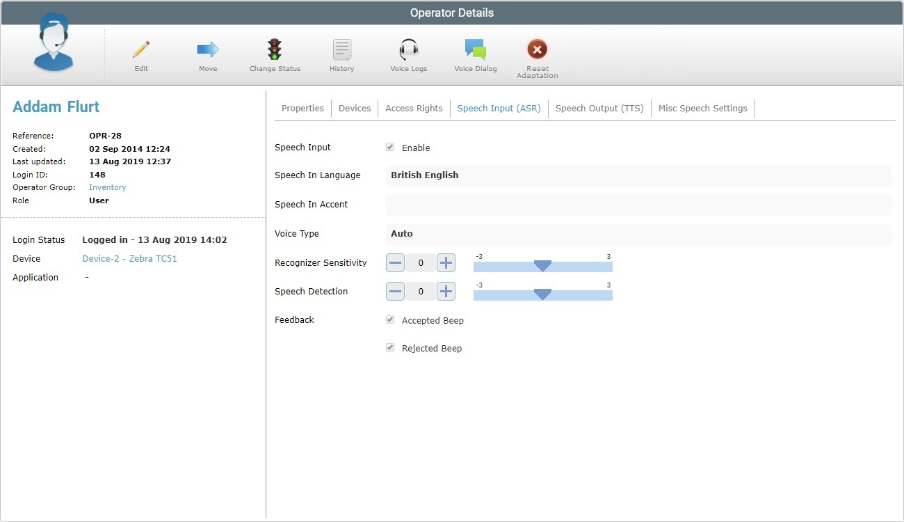Increase Speech Detection with the plus button
The image size is (904, 522).
[446, 291]
